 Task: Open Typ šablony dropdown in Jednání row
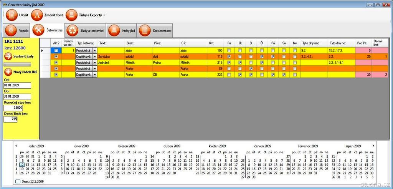[x=95, y=63]
